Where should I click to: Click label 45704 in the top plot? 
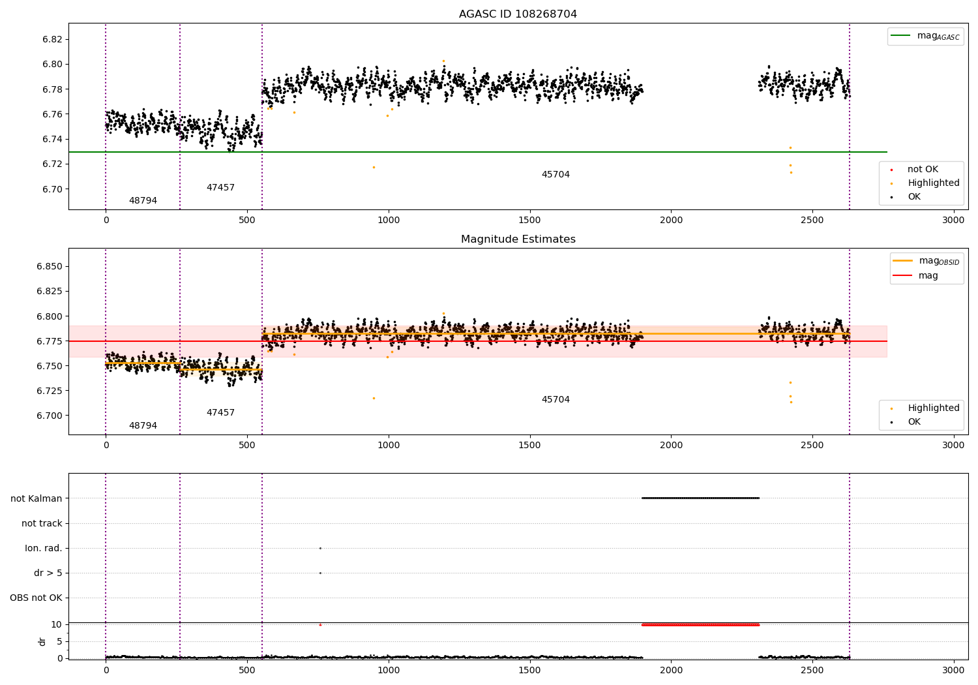[556, 174]
